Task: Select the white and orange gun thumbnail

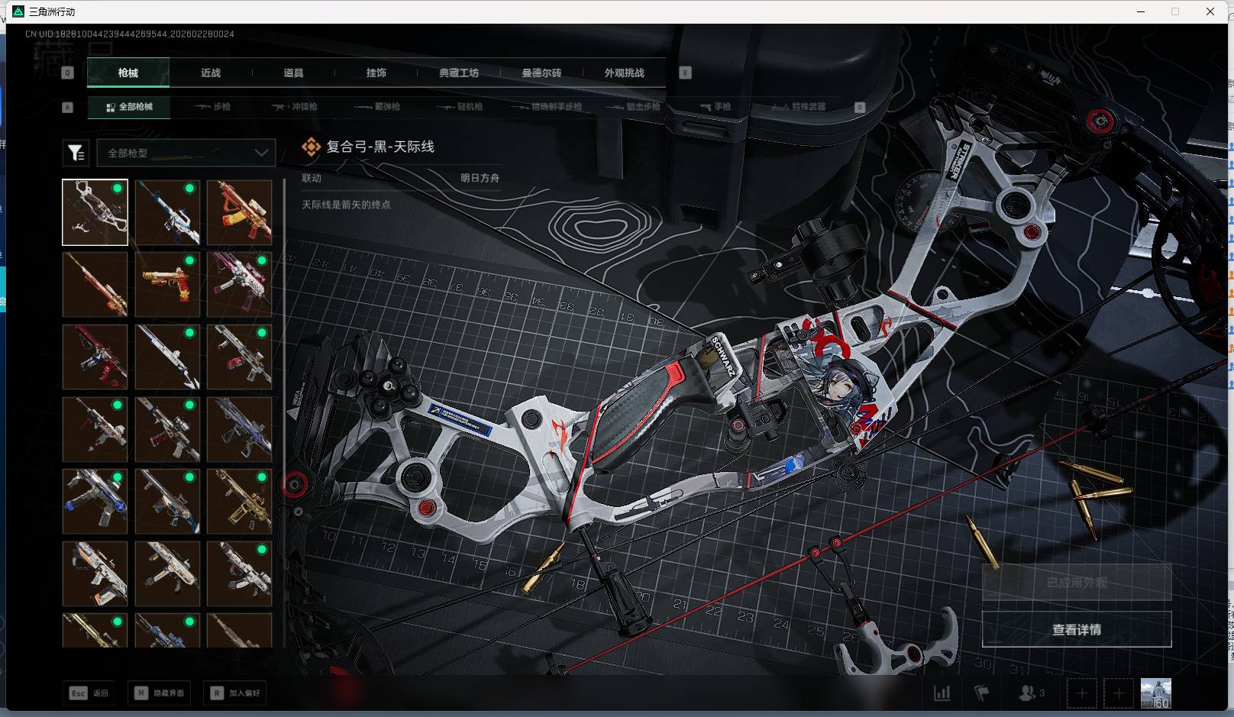Action: pos(95,573)
